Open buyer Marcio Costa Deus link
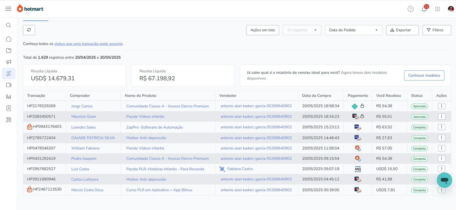Screen dimensions: 456x210 (87, 190)
